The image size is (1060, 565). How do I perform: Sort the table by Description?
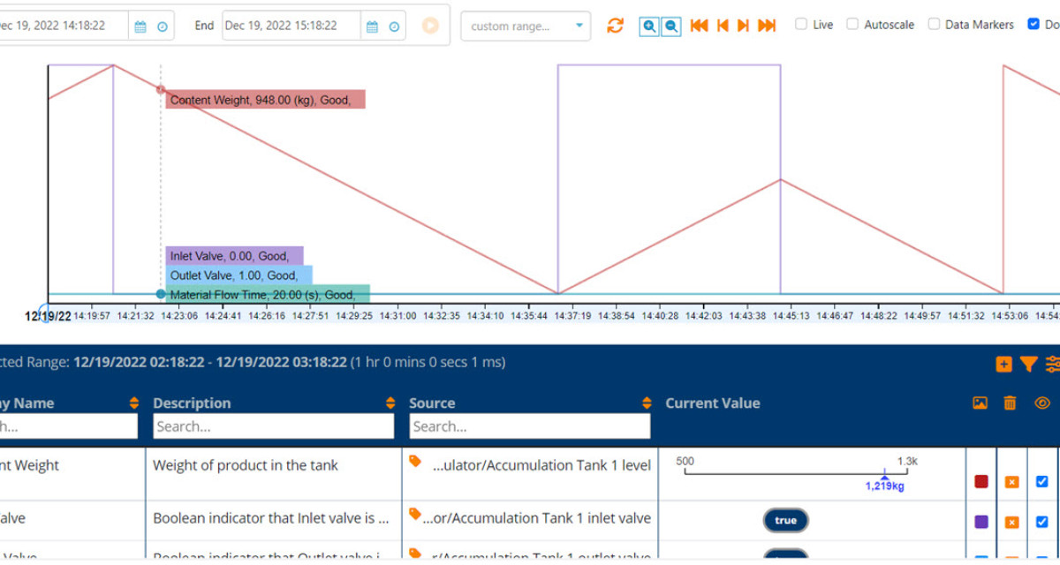pyautogui.click(x=392, y=403)
